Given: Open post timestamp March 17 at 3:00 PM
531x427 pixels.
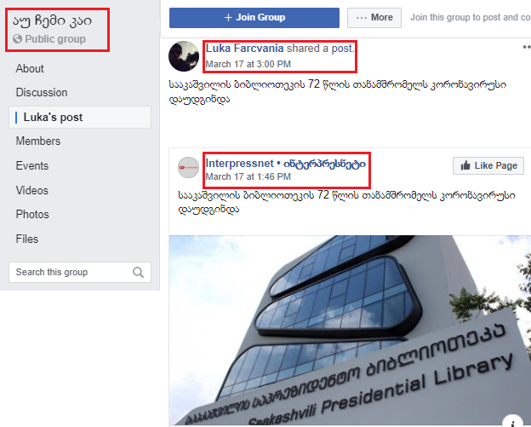Looking at the screenshot, I should point(248,64).
